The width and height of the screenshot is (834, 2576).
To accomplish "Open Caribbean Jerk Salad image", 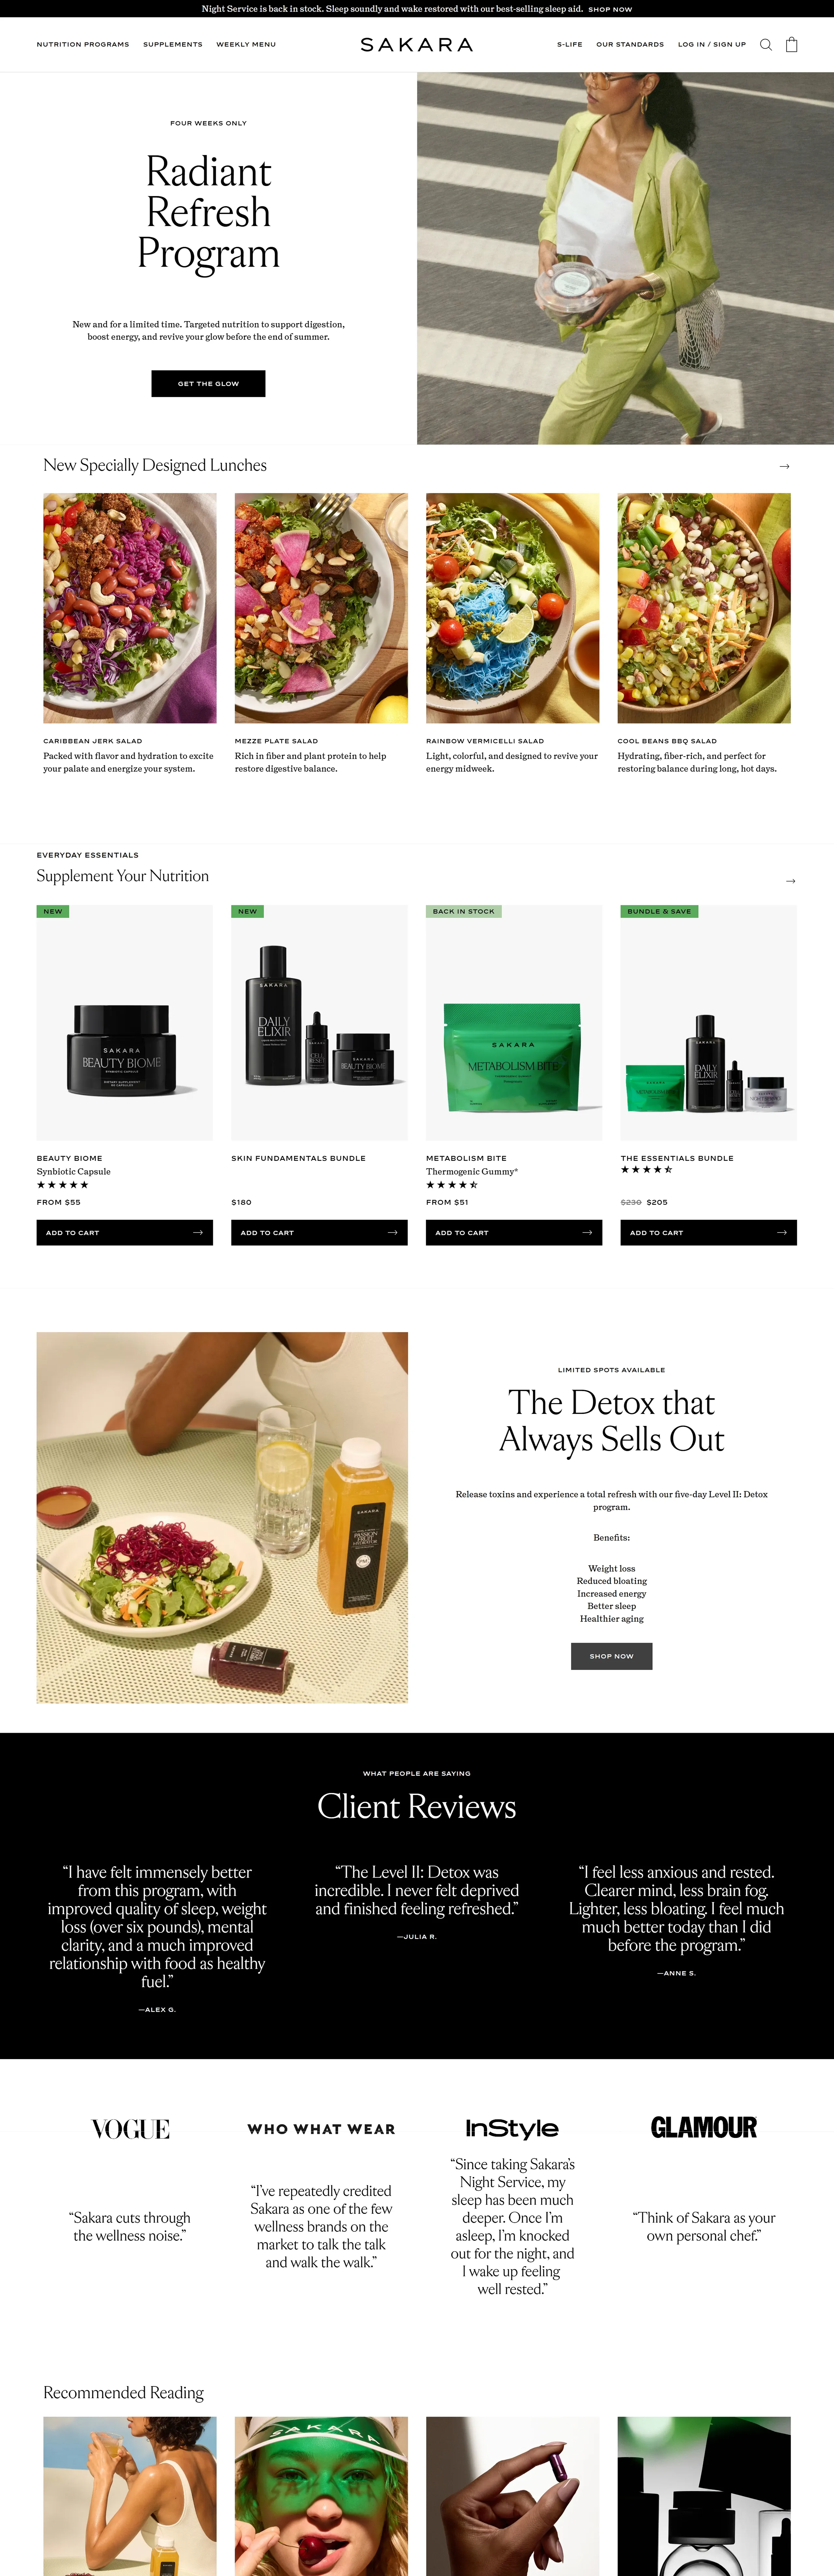I will (x=130, y=608).
